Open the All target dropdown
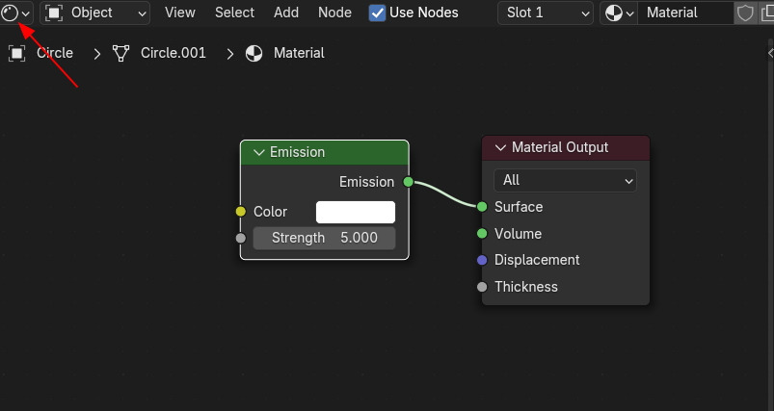The height and width of the screenshot is (411, 774). 565,180
